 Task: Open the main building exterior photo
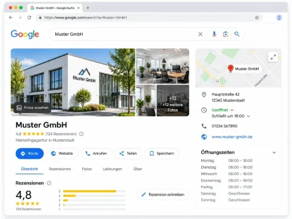73,82
